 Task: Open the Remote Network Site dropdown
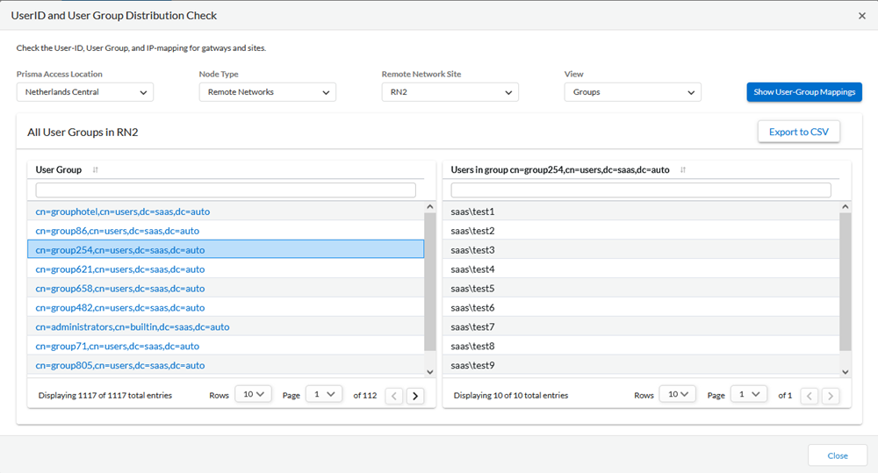click(x=450, y=92)
